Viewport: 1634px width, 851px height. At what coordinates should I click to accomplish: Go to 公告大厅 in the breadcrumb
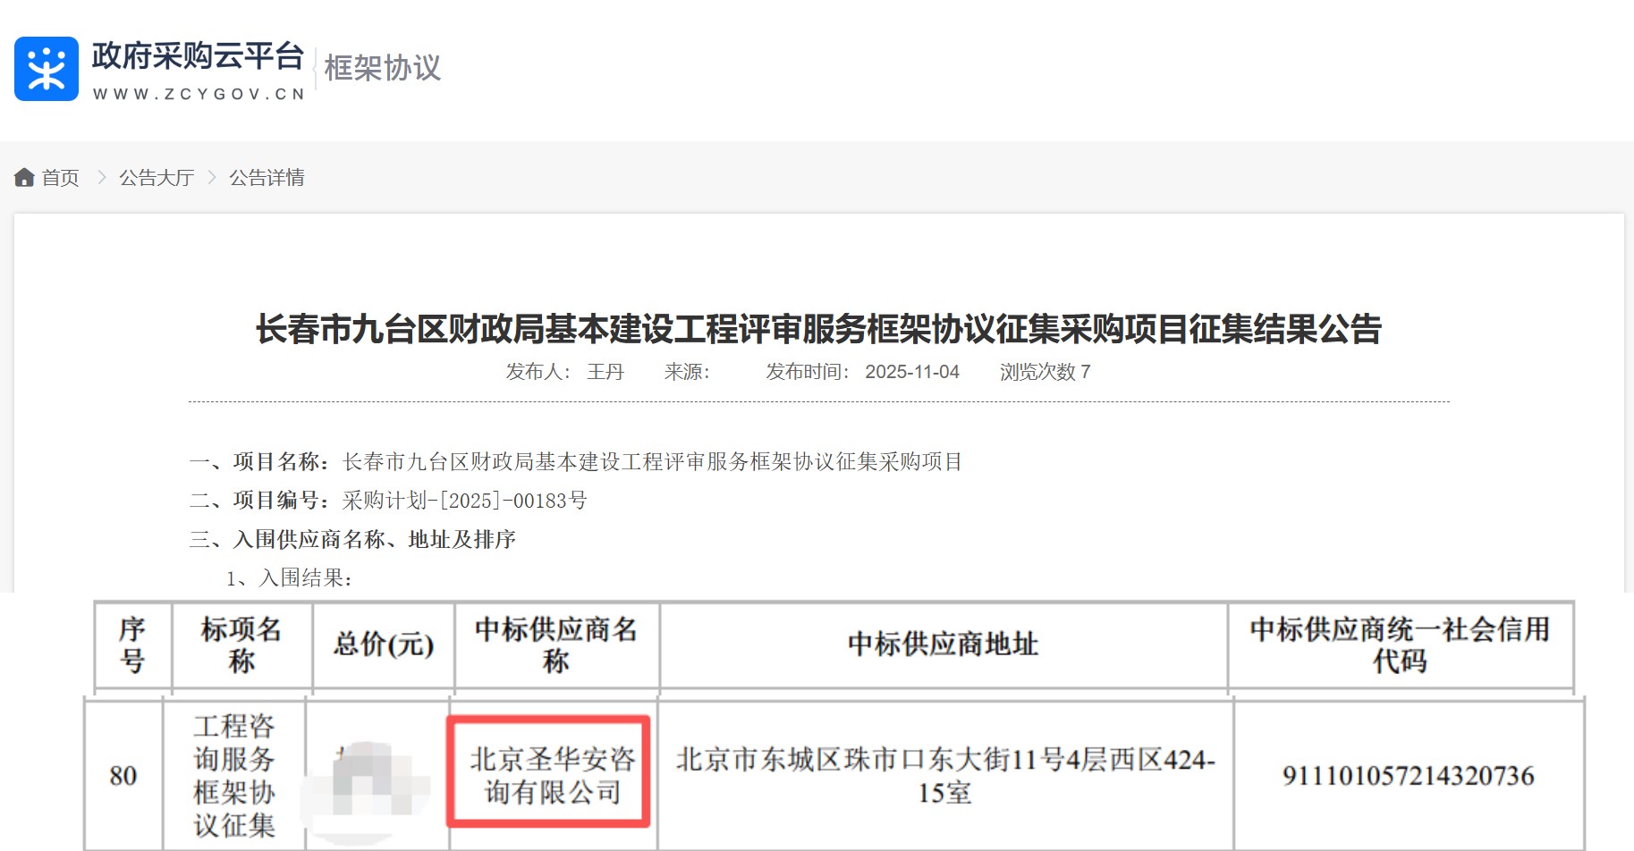pyautogui.click(x=157, y=178)
